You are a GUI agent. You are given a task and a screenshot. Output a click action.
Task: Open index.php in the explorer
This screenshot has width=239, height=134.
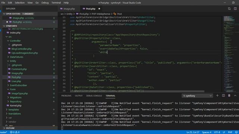point(15,33)
